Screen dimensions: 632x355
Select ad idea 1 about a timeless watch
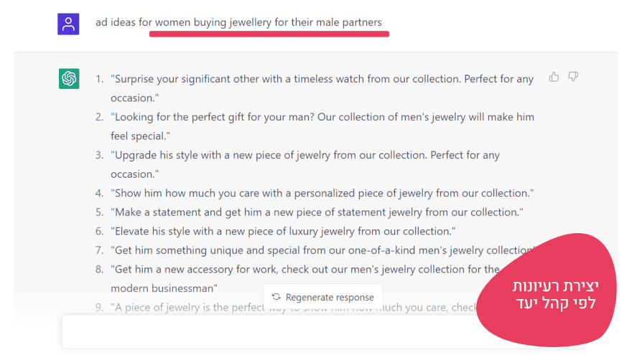[322, 87]
